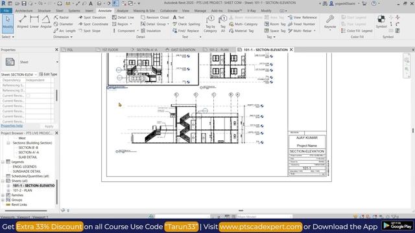
Task: Click the Properties panel vertical scrollbar
Action: tap(56, 95)
